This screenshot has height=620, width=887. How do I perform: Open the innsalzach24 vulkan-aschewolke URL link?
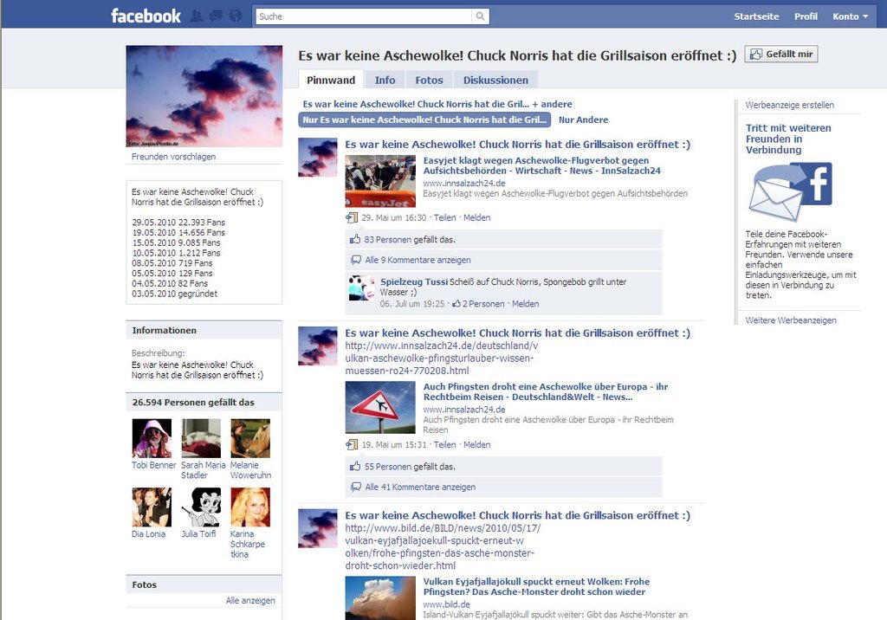441,358
